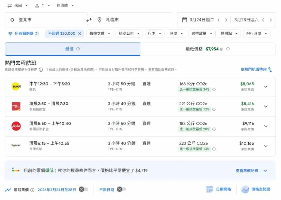Select the 最佳 results tab
Image resolution: width=281 pixels, height=200 pixels.
pos(72,49)
